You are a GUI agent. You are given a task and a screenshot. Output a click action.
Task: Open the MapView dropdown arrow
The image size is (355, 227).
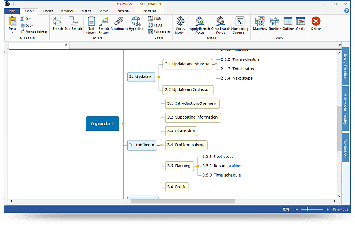pyautogui.click(x=260, y=32)
